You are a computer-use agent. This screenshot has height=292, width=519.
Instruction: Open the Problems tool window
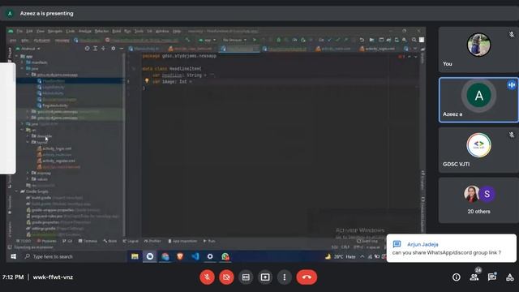(x=47, y=241)
